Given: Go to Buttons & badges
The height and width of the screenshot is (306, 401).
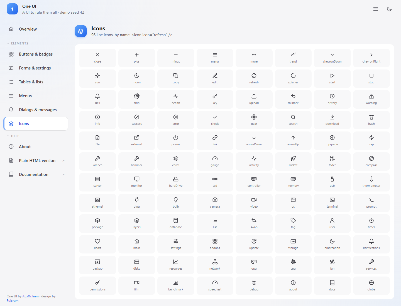Looking at the screenshot, I should [36, 54].
